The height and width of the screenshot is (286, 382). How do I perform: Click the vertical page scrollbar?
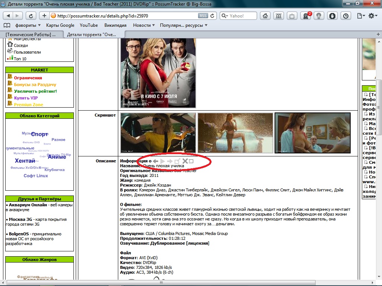(x=378, y=107)
